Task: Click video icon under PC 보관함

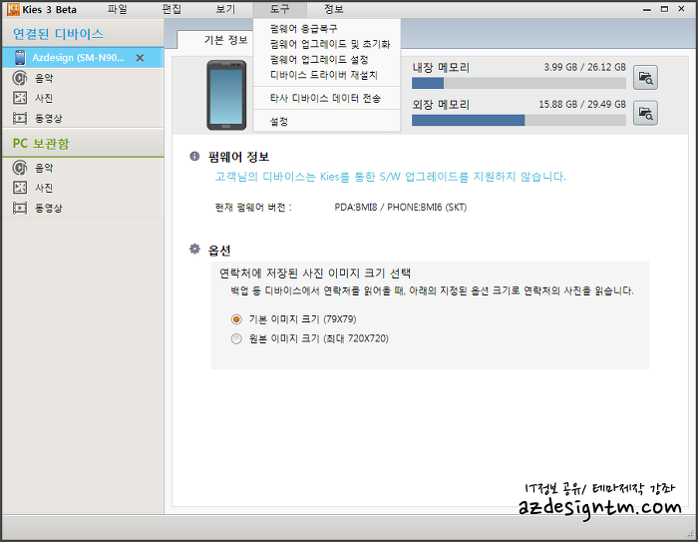Action: [x=20, y=208]
